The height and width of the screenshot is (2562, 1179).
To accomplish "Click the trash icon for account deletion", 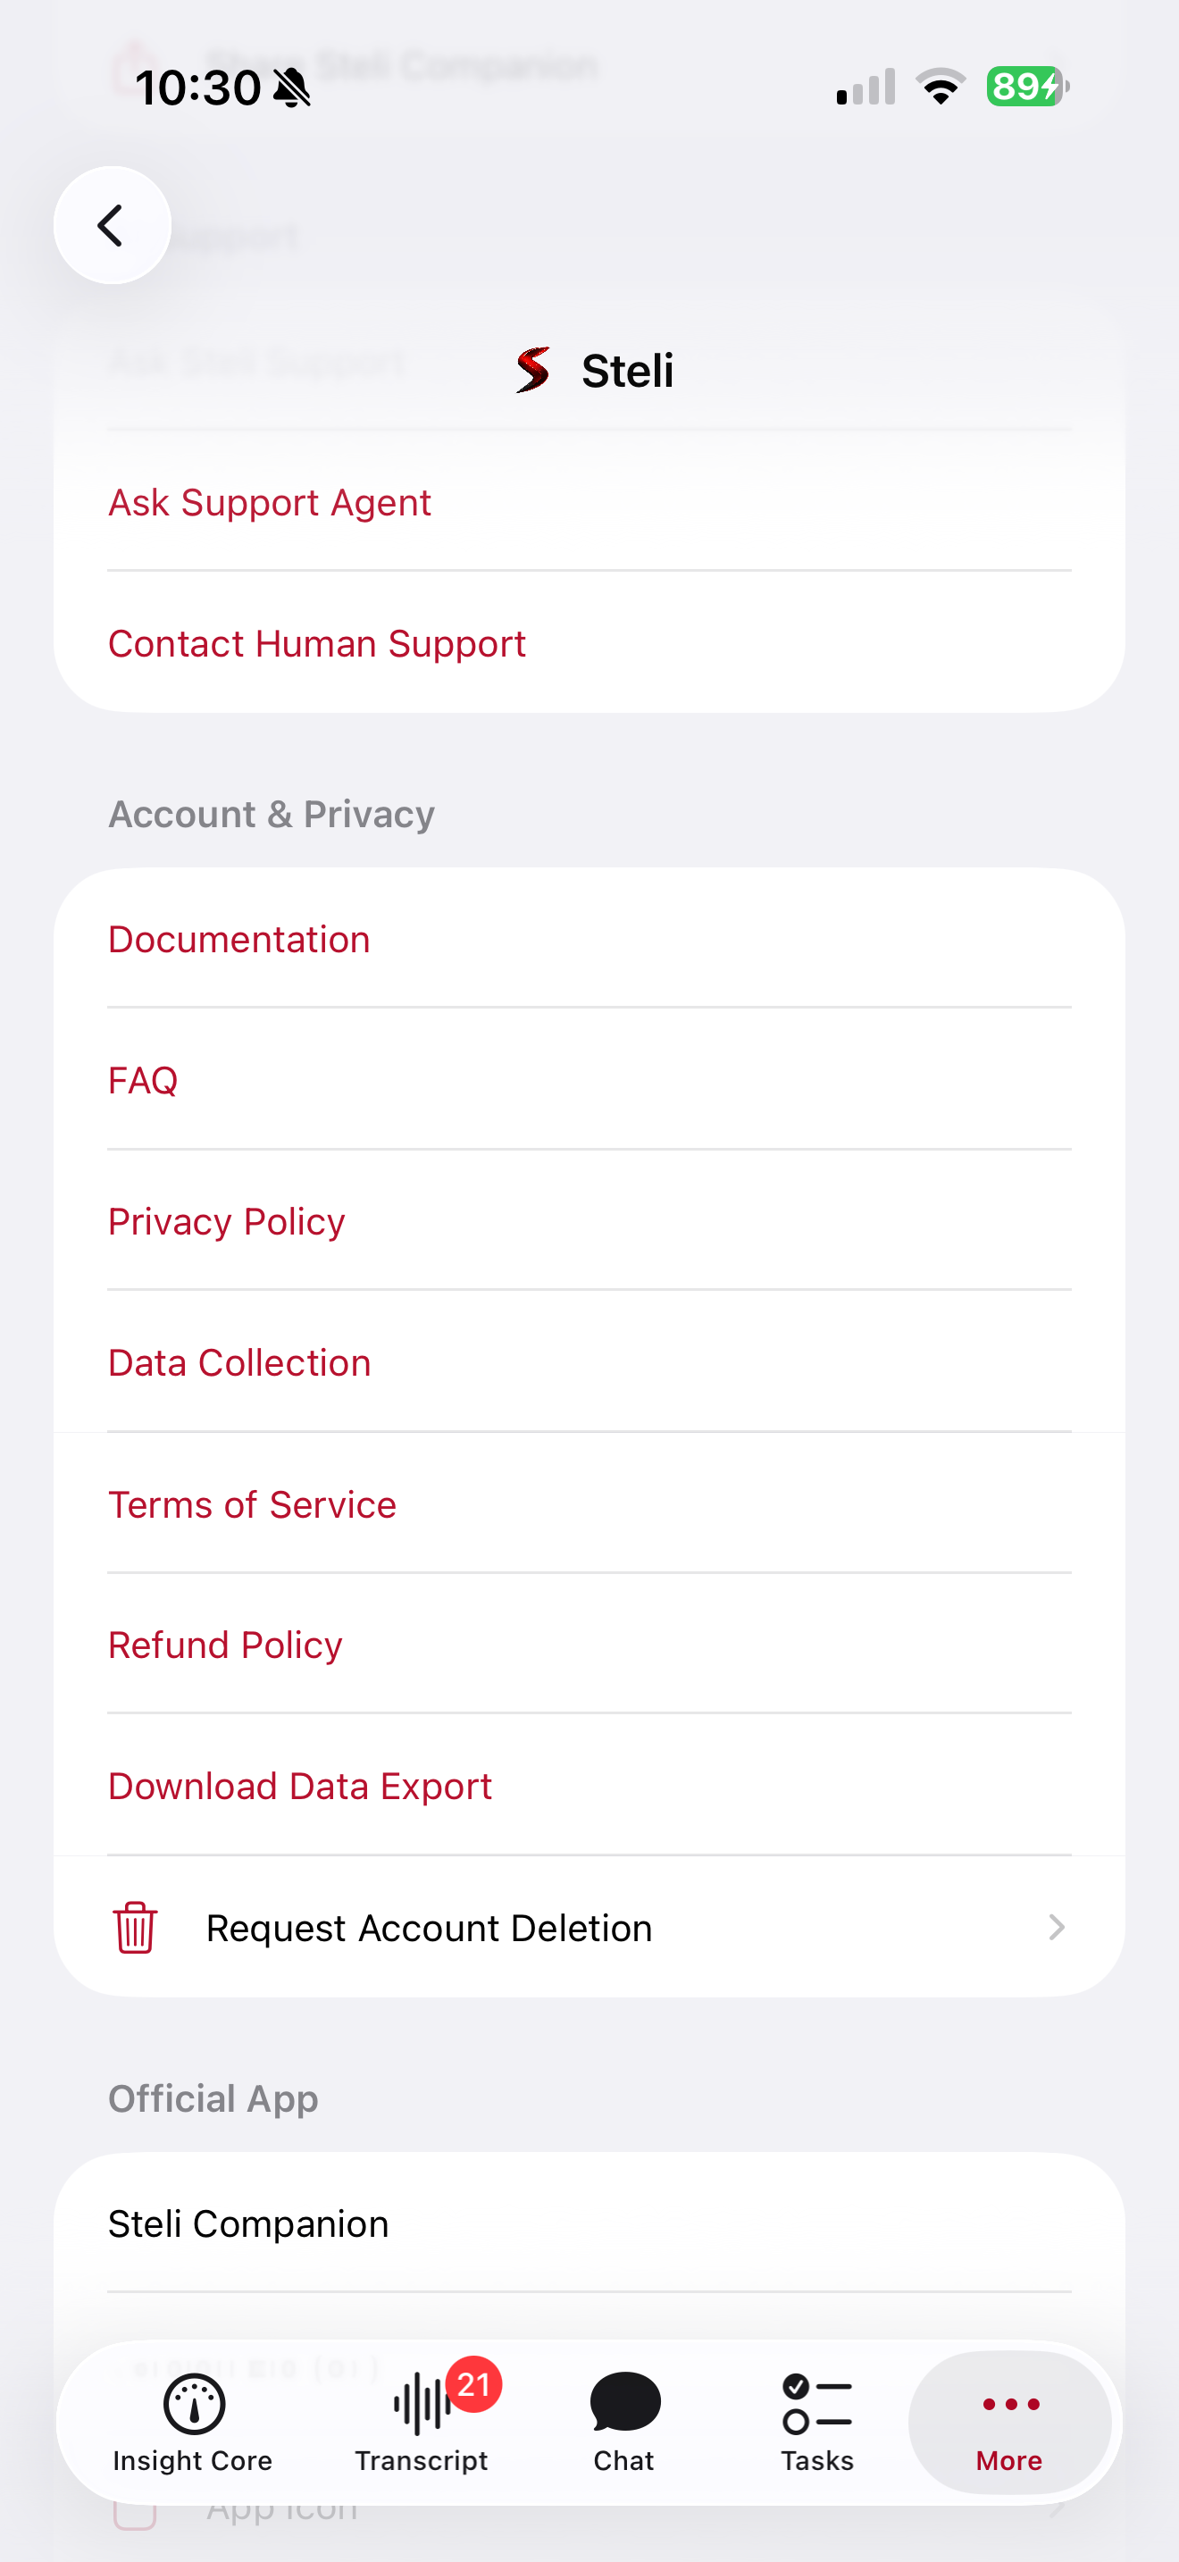I will coord(135,1928).
